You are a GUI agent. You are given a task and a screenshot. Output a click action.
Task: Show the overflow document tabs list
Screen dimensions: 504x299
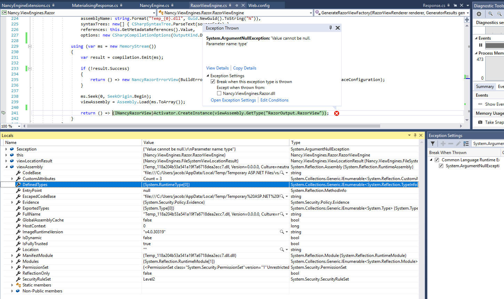pos(468,6)
